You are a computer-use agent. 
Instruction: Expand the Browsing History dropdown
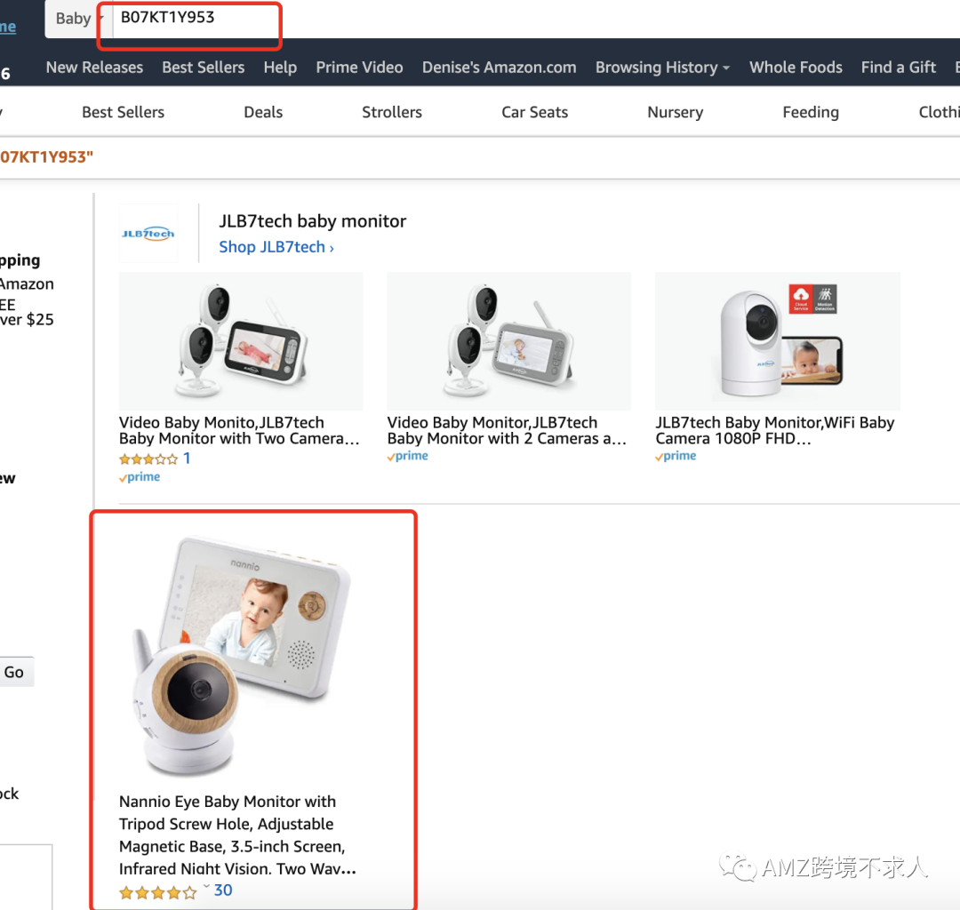tap(662, 68)
